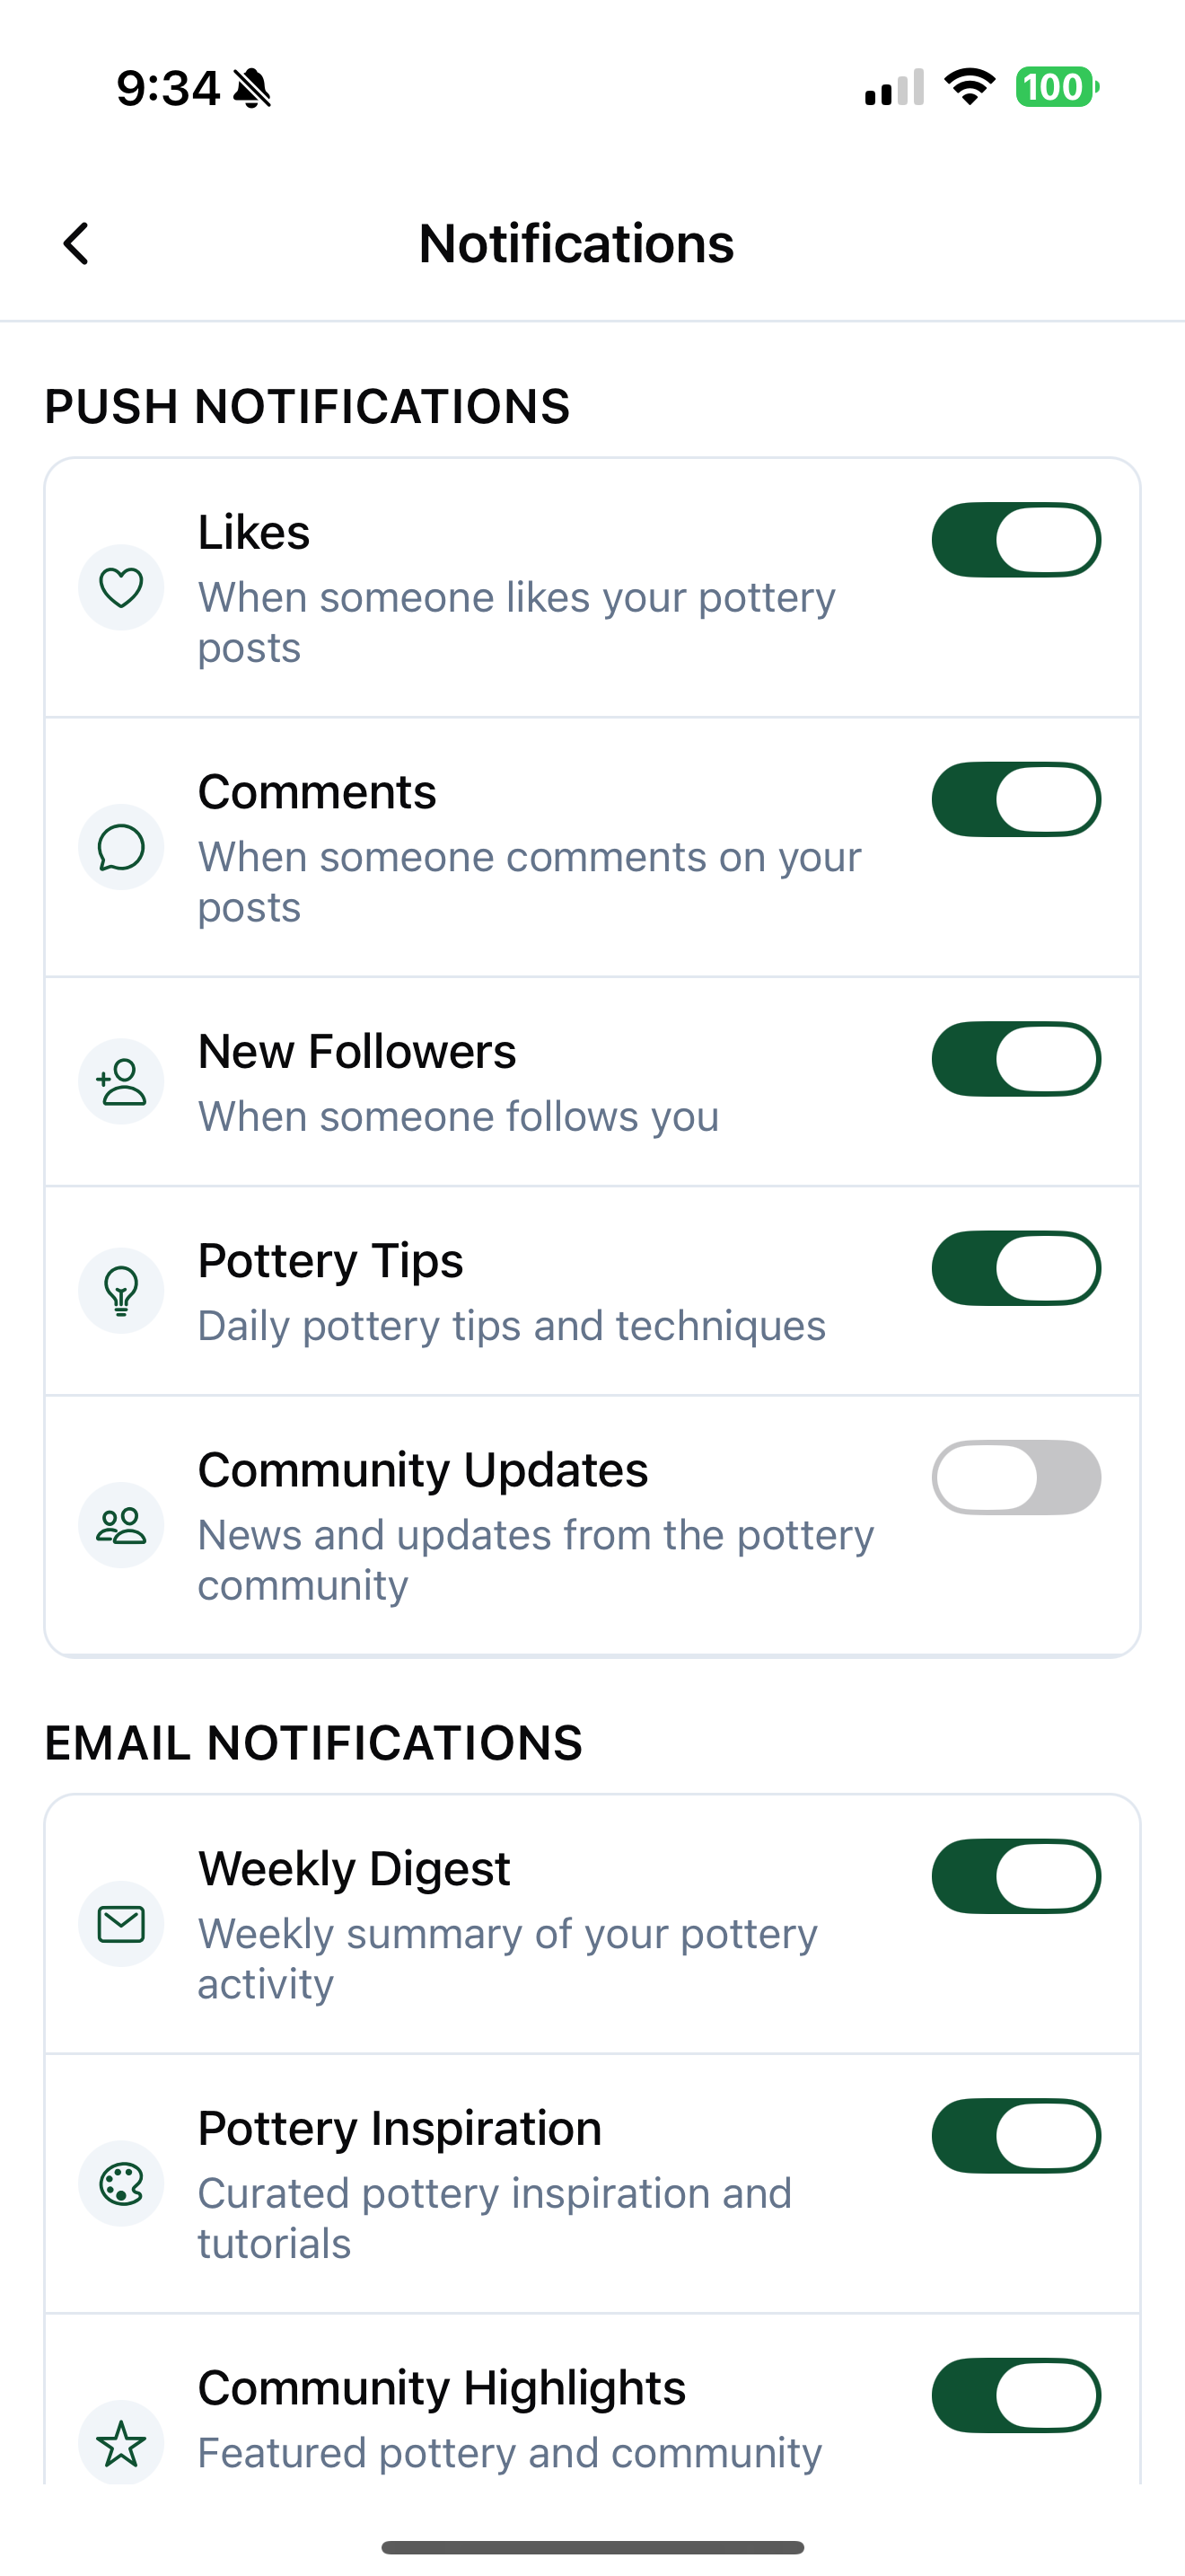Toggle Community Highlights email off
Image resolution: width=1185 pixels, height=2576 pixels.
point(1016,2395)
